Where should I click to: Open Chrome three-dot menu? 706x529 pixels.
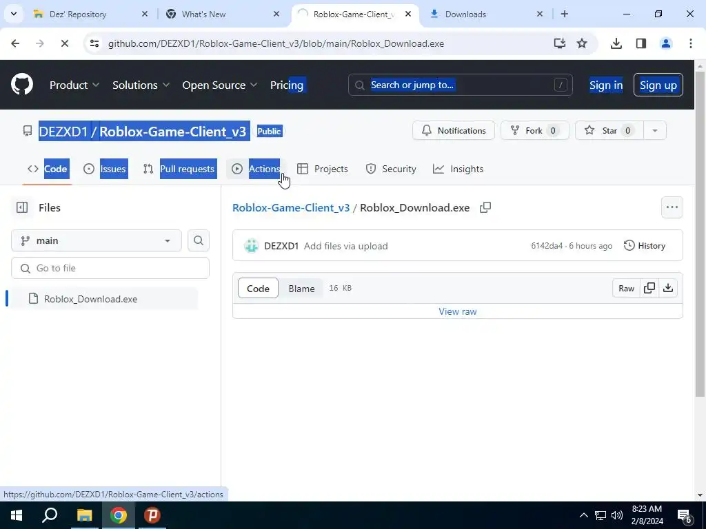(691, 43)
